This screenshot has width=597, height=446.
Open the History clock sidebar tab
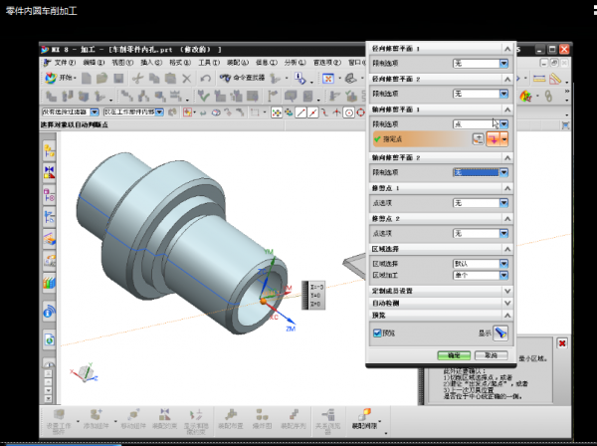click(x=50, y=361)
